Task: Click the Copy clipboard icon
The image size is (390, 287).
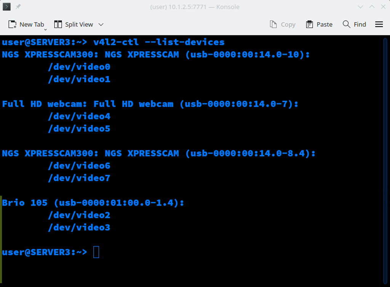Action: (x=273, y=24)
